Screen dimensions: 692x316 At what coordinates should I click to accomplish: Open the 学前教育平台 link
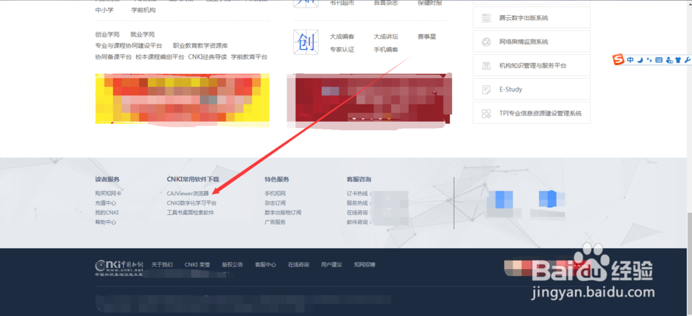click(249, 57)
